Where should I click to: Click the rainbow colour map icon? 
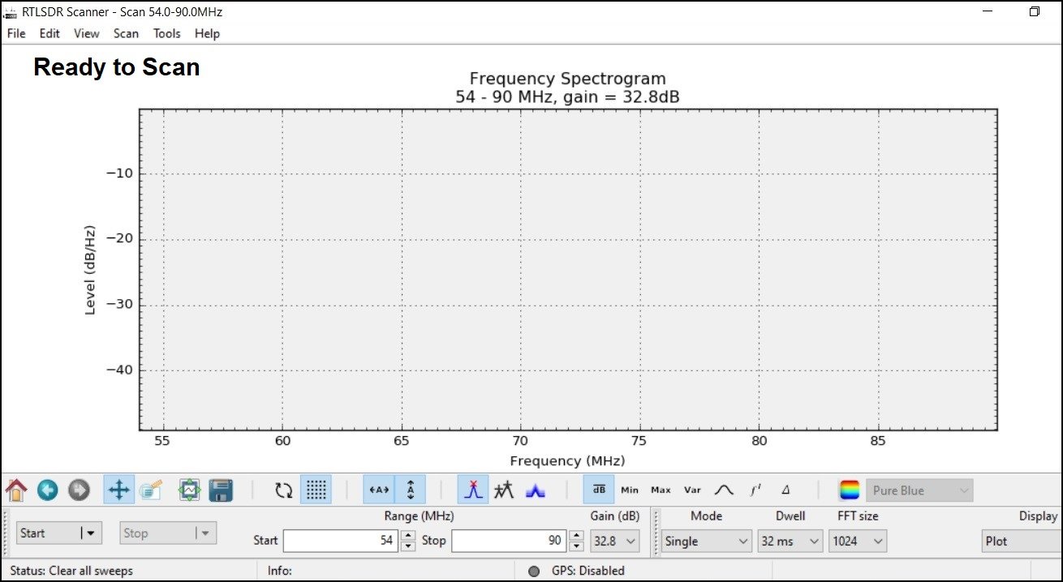[x=850, y=490]
